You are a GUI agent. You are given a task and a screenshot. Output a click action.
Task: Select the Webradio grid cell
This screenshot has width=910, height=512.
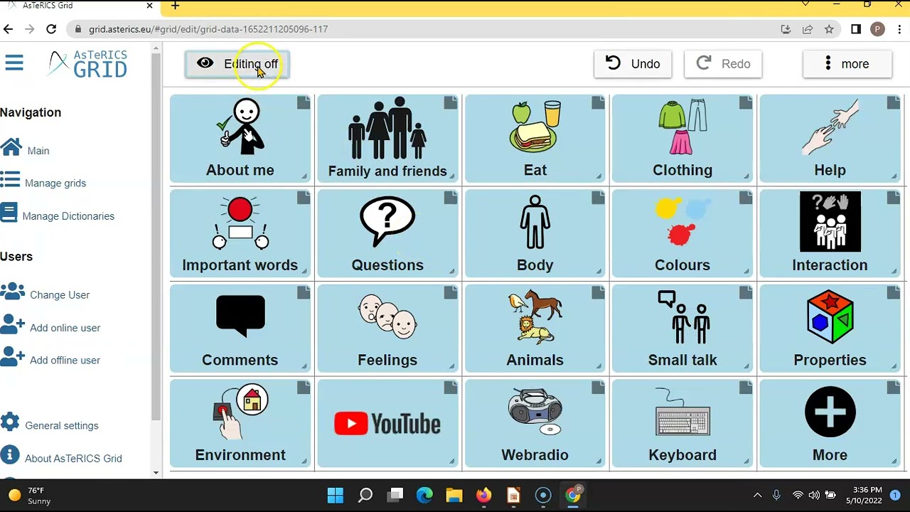pyautogui.click(x=535, y=423)
